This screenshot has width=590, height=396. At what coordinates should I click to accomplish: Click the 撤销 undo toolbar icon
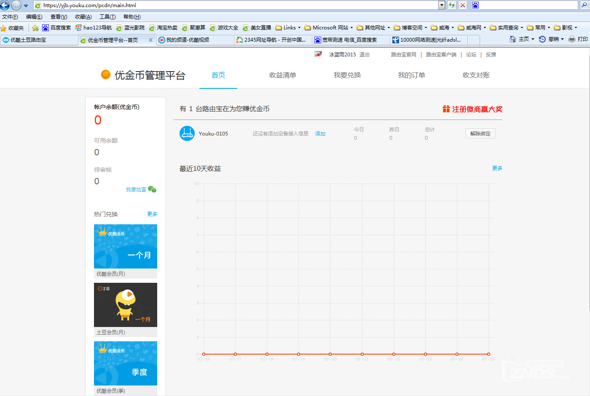coord(542,39)
